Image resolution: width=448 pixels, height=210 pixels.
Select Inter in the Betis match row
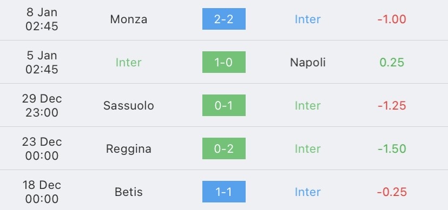pyautogui.click(x=308, y=192)
